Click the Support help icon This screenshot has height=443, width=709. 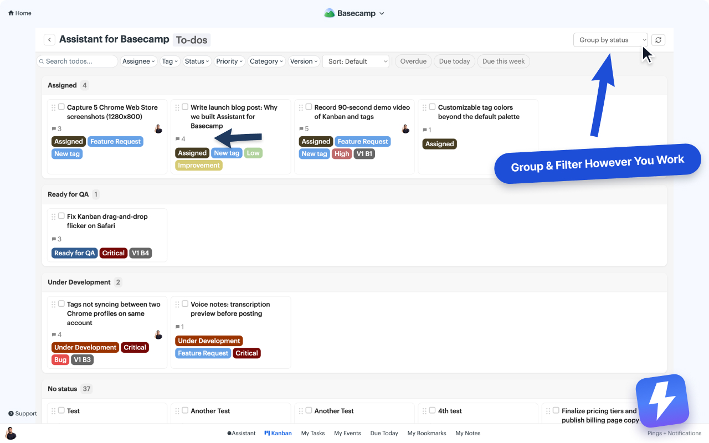[x=11, y=414]
